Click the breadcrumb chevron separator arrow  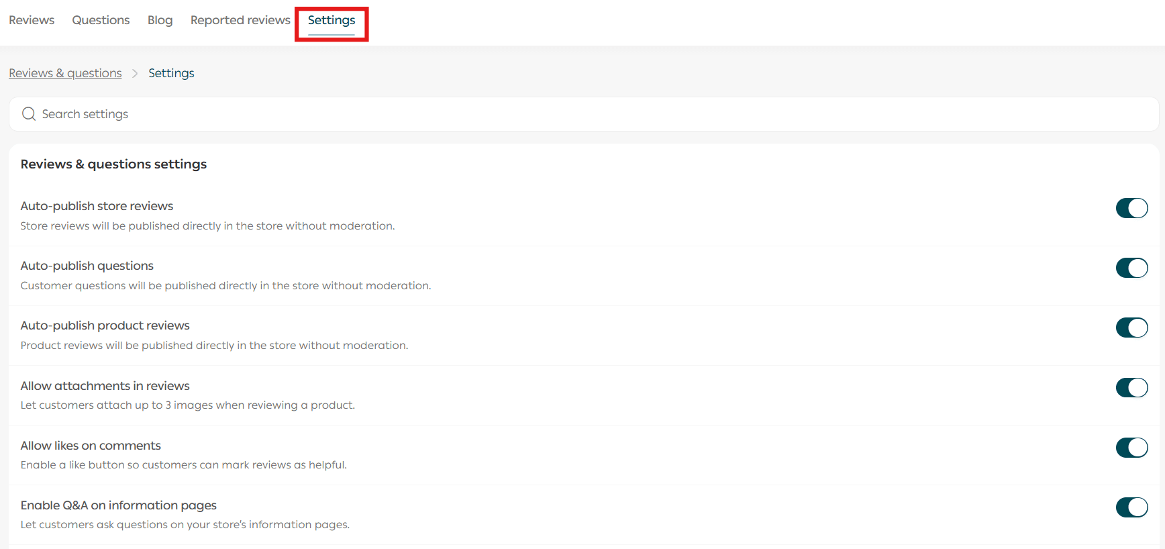pos(135,73)
